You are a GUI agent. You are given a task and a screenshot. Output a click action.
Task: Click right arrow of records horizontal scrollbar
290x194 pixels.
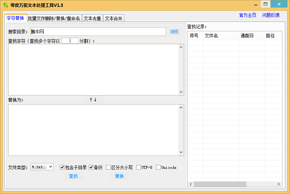279,184
